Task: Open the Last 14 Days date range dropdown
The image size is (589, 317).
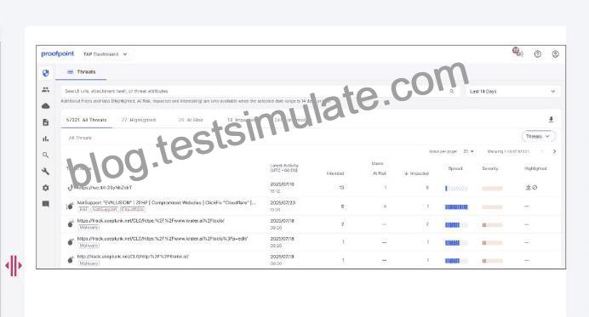Action: tap(512, 91)
